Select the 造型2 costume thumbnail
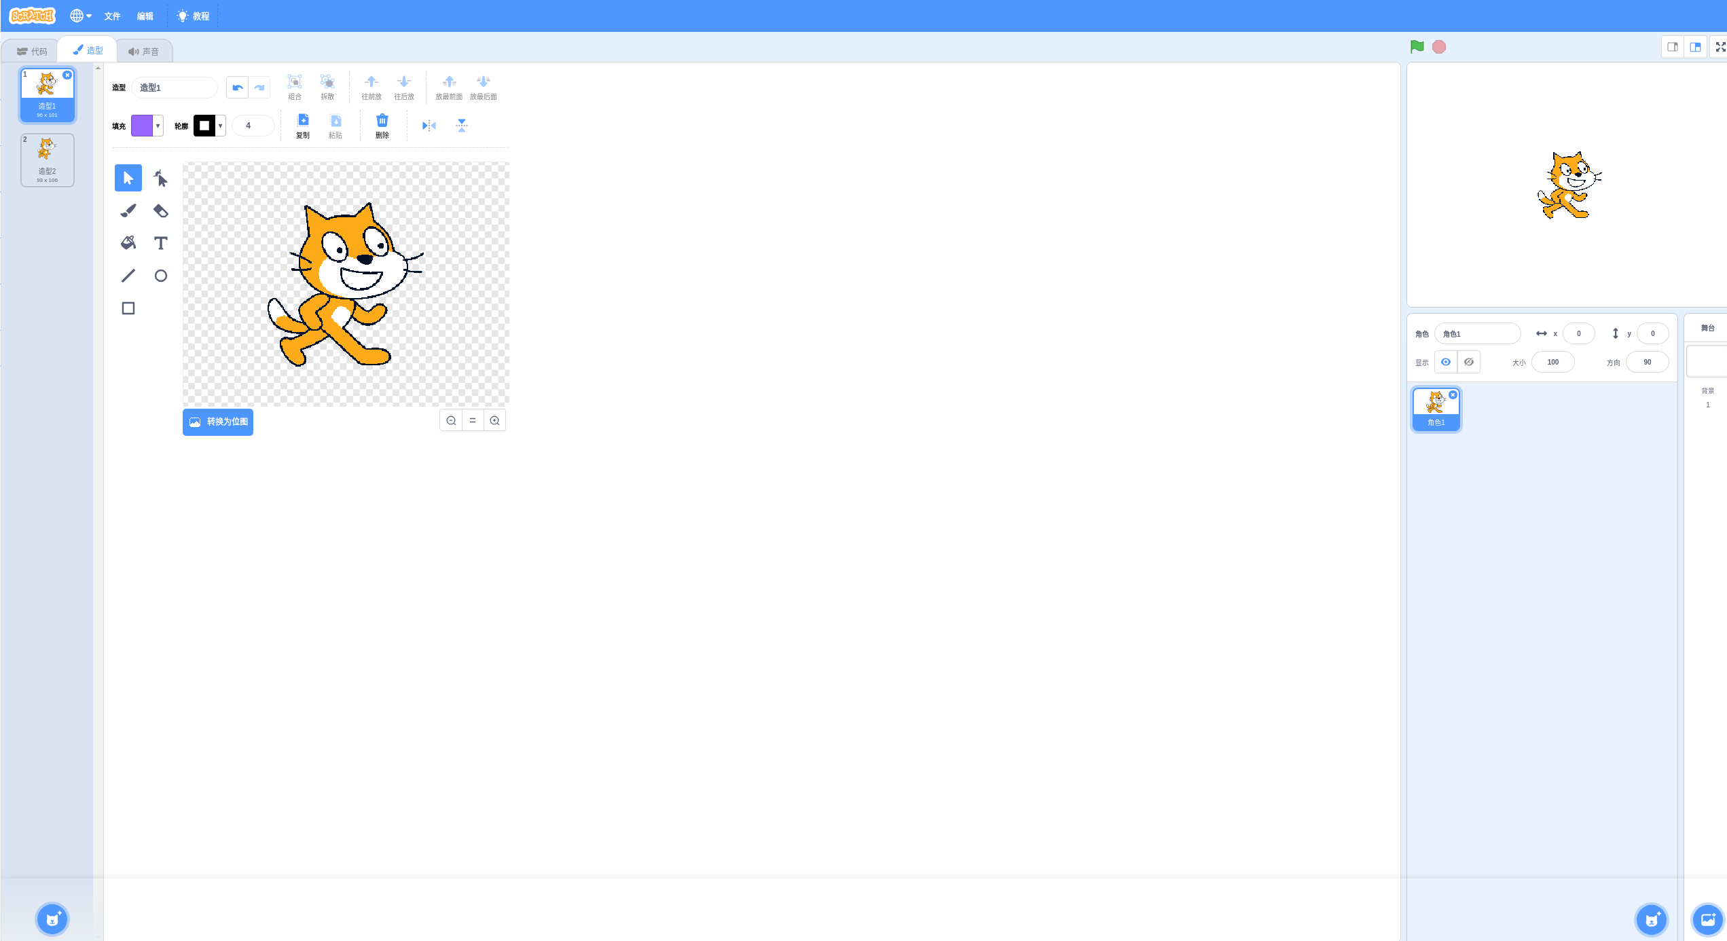Viewport: 1727px width, 941px height. (47, 160)
